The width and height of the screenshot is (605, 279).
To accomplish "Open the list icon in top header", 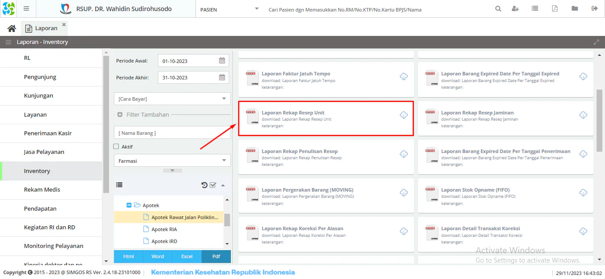I will tap(535, 9).
